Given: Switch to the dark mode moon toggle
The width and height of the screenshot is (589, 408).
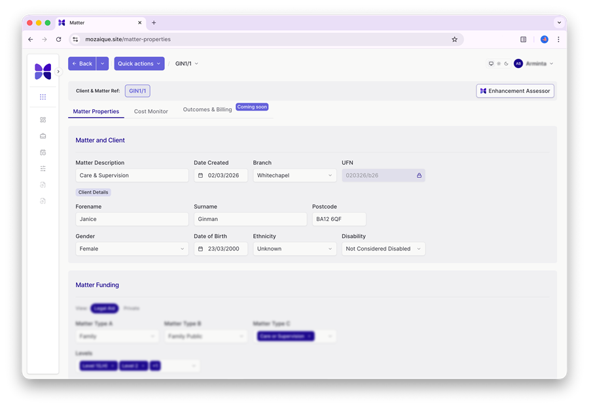Looking at the screenshot, I should (506, 64).
